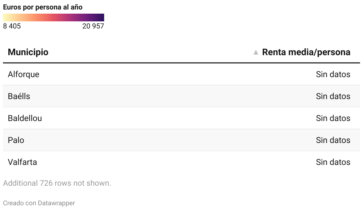Sort the table by Municipio column

[28, 52]
